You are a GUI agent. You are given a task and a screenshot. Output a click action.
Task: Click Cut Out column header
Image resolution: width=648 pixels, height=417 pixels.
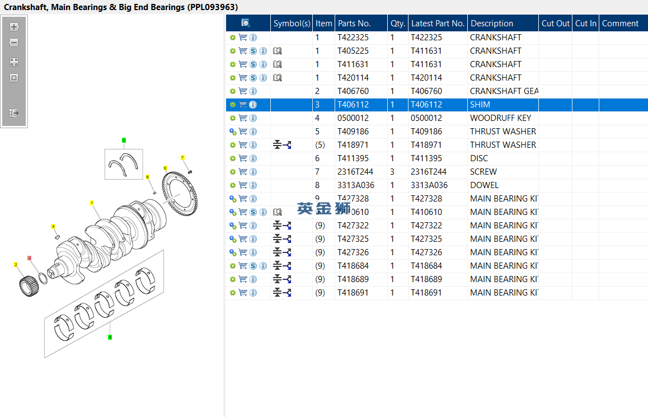(556, 23)
